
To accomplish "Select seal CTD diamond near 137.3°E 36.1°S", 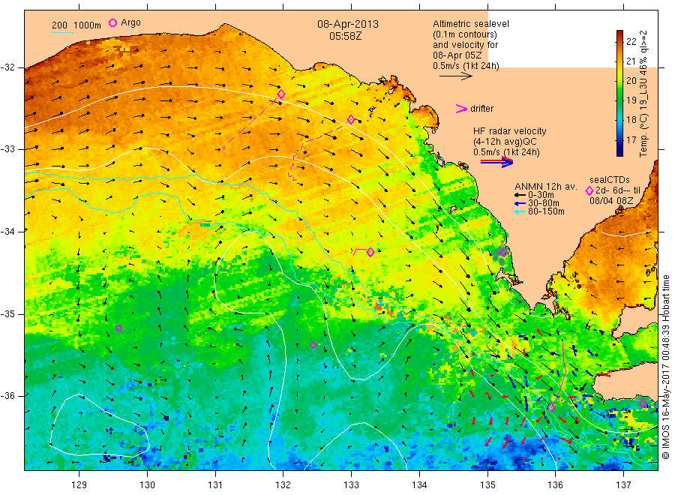I will tap(643, 403).
